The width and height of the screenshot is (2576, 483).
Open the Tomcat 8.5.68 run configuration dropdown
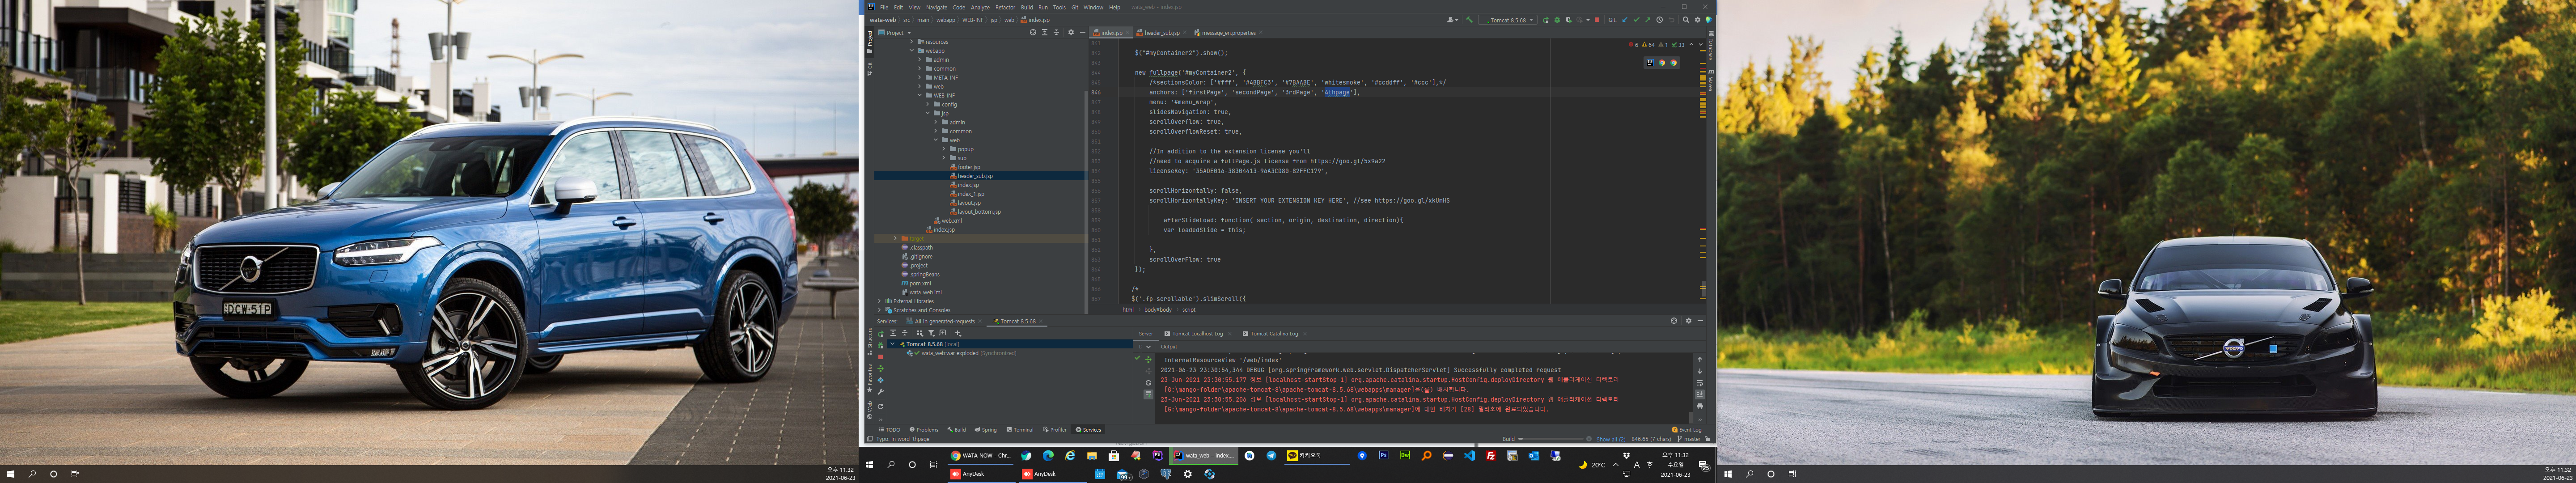[1508, 20]
